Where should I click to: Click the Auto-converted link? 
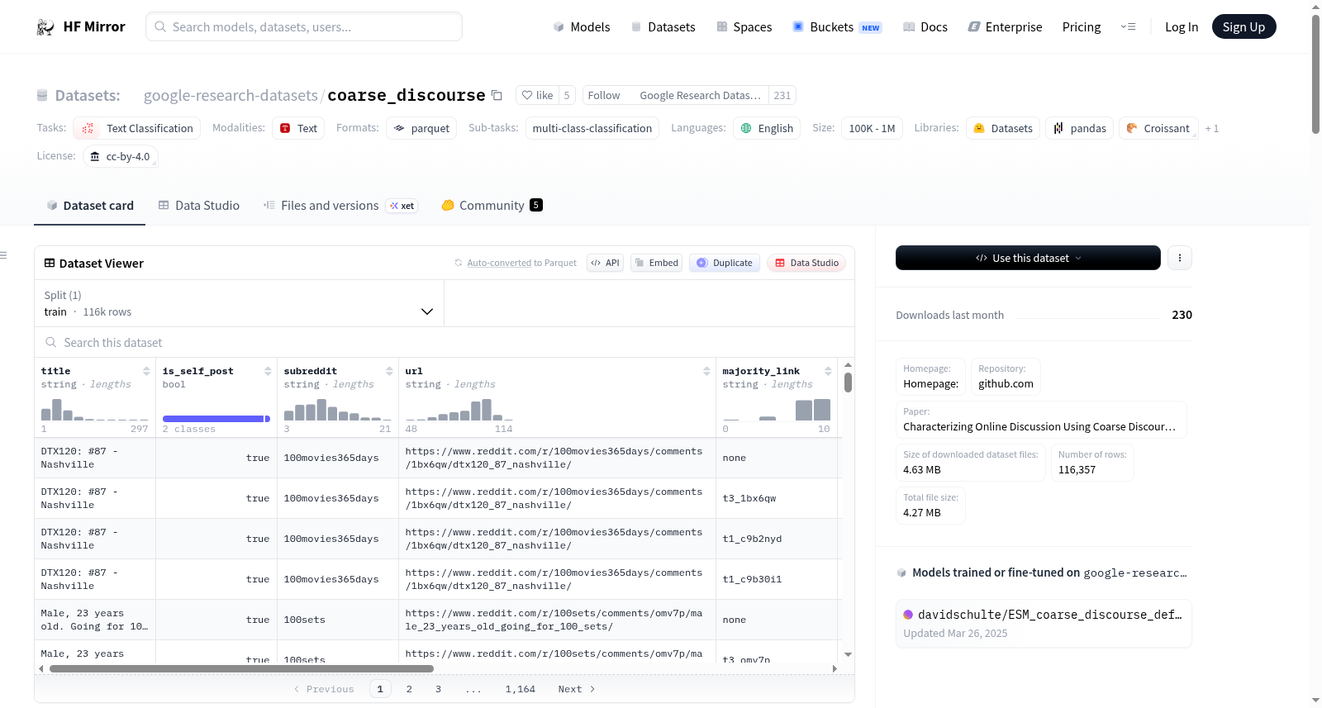[x=499, y=263]
